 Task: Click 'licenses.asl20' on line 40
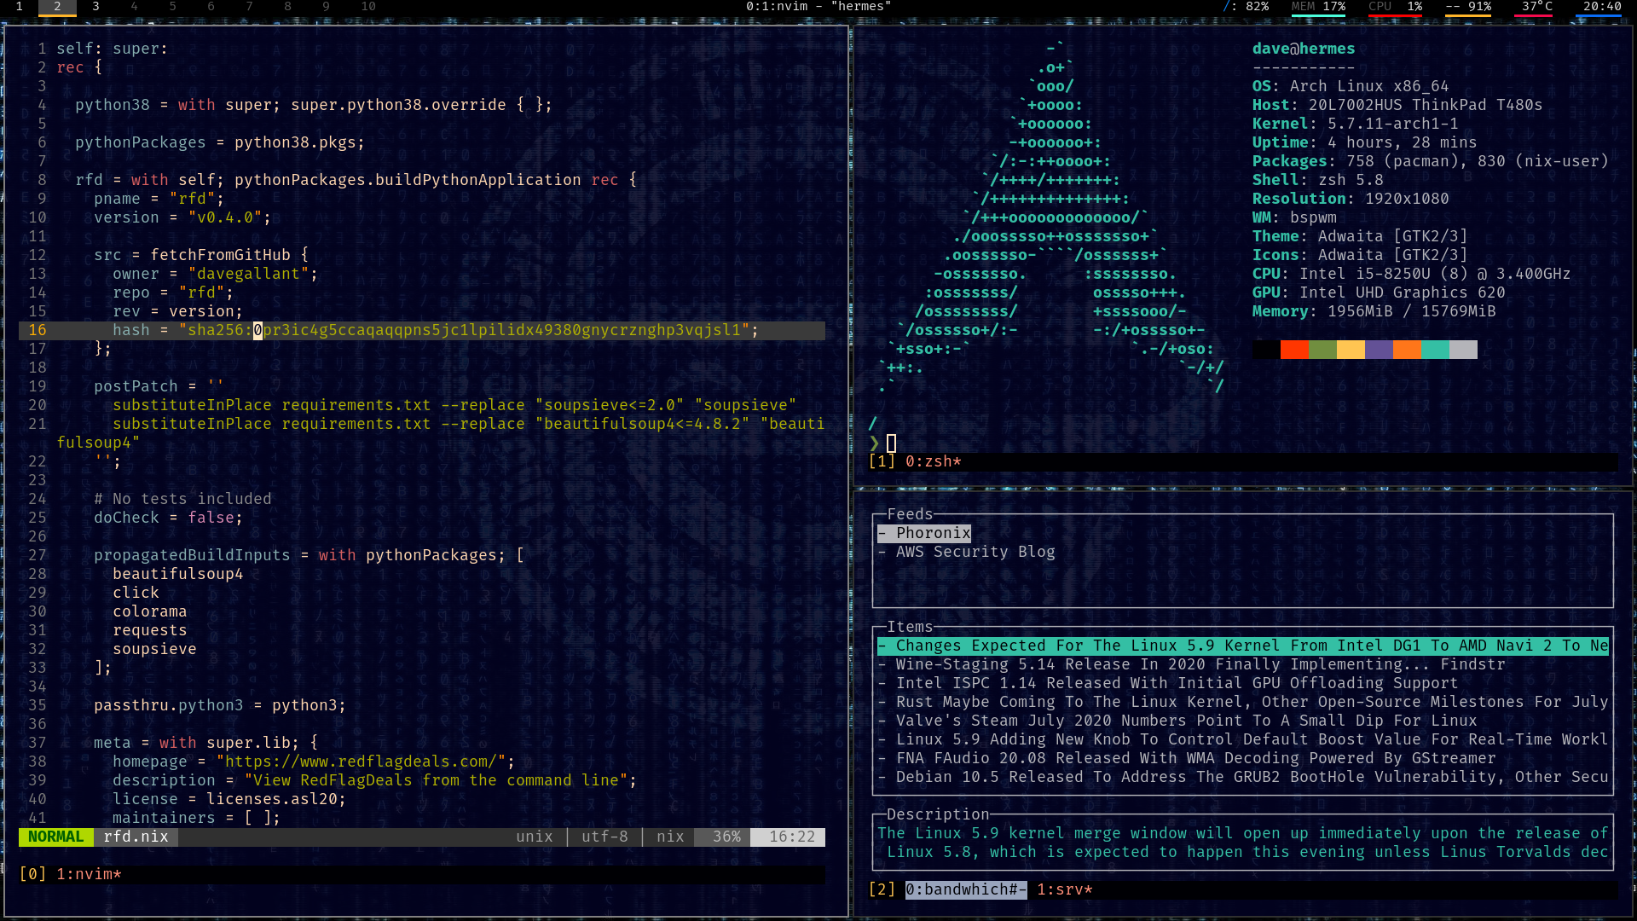(272, 799)
